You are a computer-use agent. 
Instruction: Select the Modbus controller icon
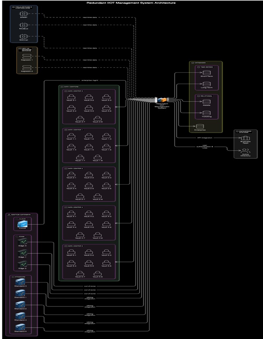tap(23, 26)
